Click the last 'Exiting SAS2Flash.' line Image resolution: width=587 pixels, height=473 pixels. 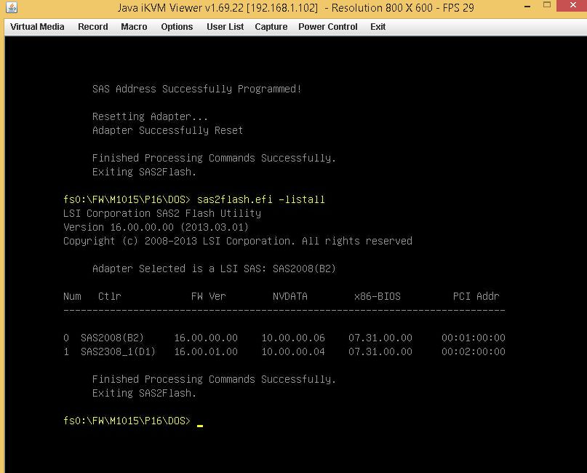pos(145,393)
